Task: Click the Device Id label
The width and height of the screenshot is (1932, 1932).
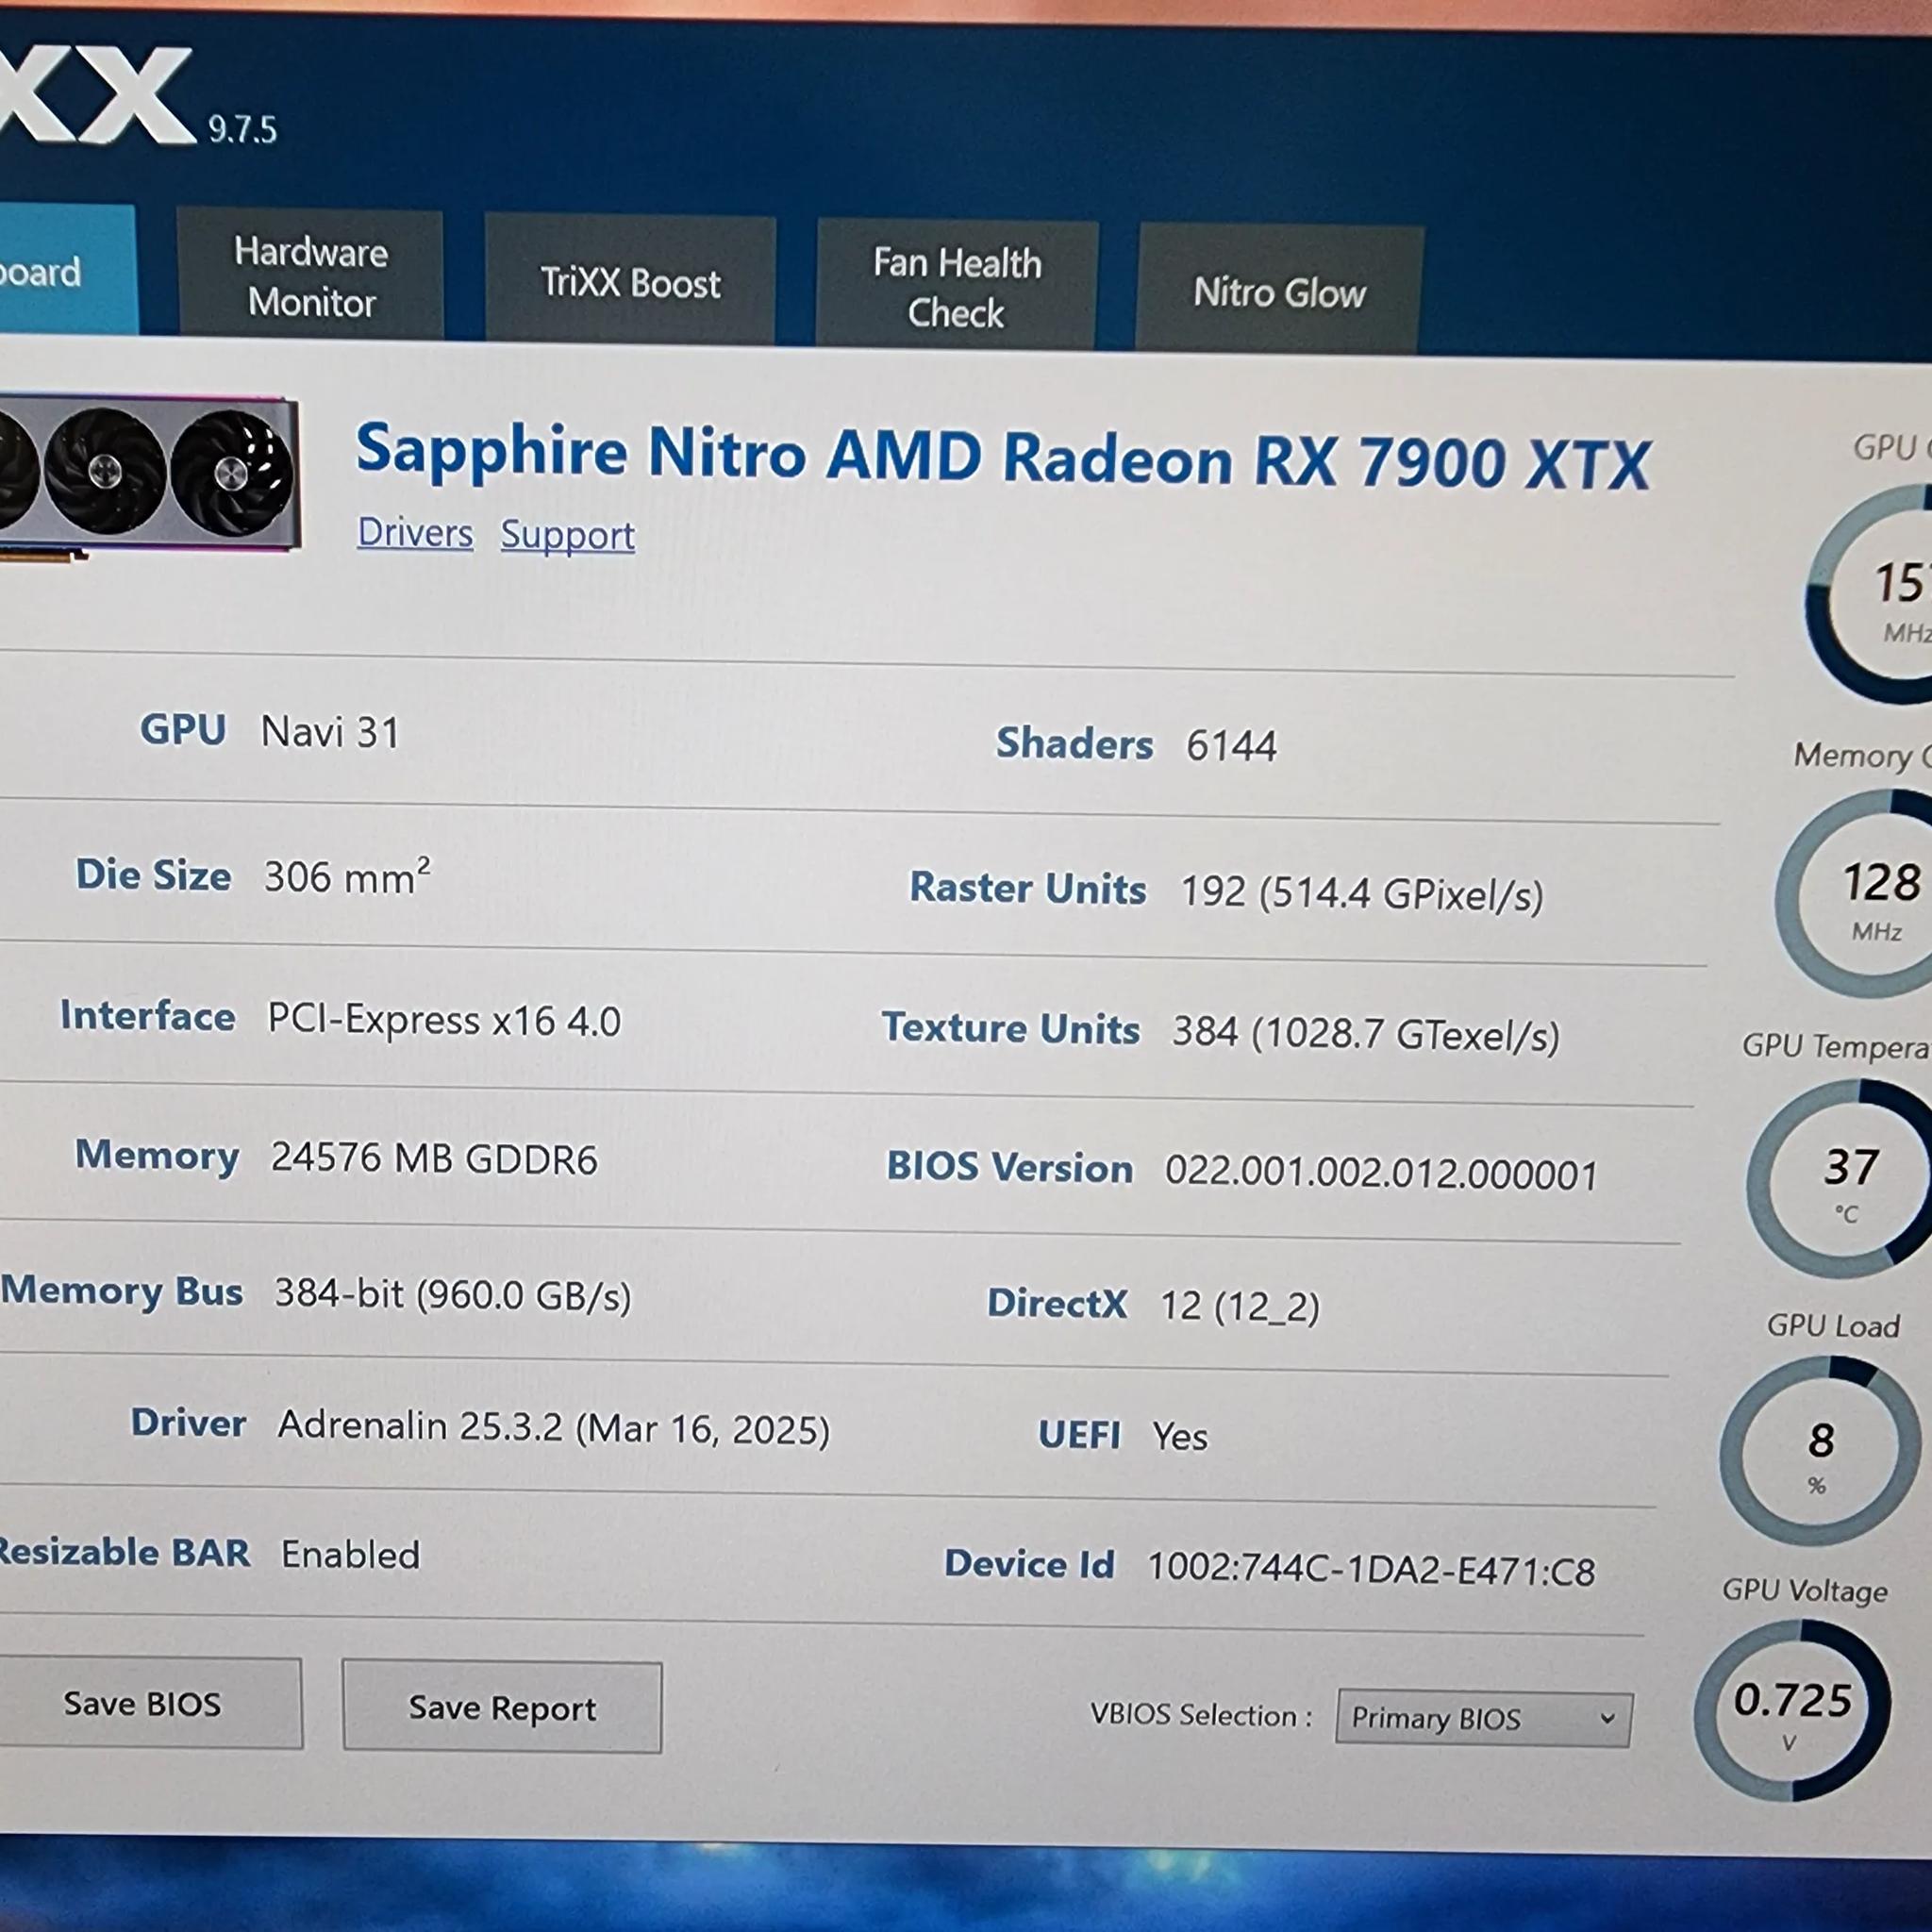Action: coord(1029,1563)
